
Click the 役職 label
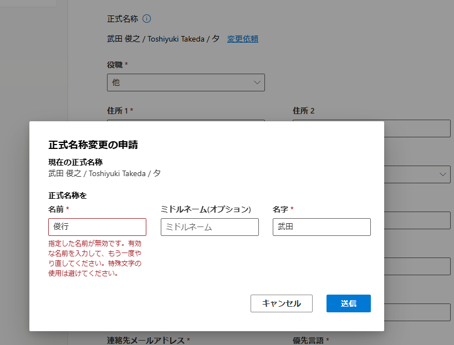[115, 65]
